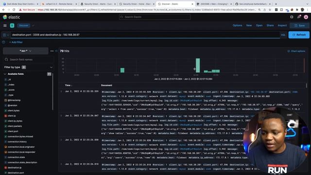The width and height of the screenshot is (311, 175).
Task: Click the leftmost histogram bar
Action: tap(122, 70)
